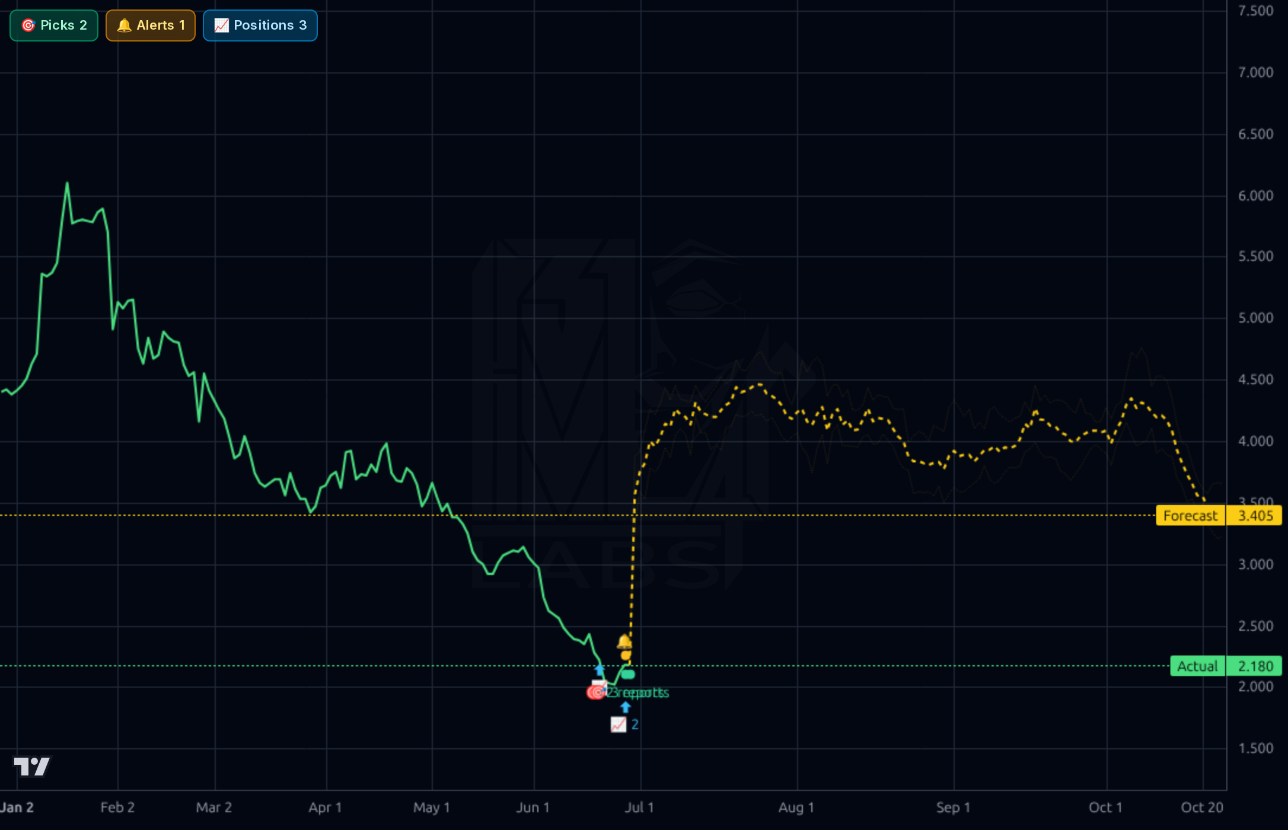Click the green rounded marker below the bell
The image size is (1288, 830).
click(628, 674)
